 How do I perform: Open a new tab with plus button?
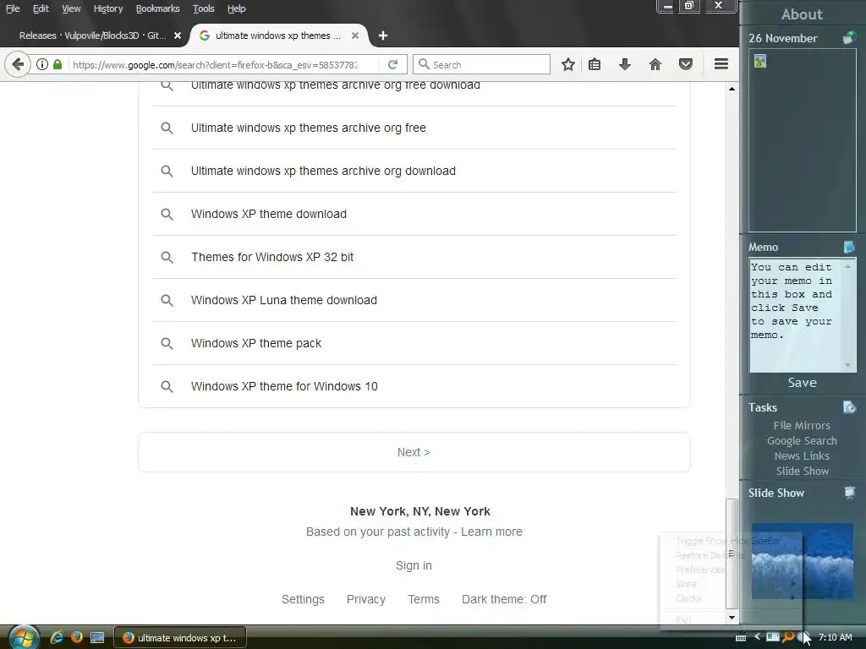tap(383, 35)
